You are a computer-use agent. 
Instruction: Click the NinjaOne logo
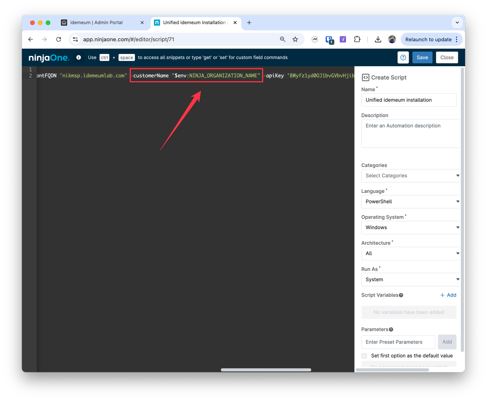(49, 58)
